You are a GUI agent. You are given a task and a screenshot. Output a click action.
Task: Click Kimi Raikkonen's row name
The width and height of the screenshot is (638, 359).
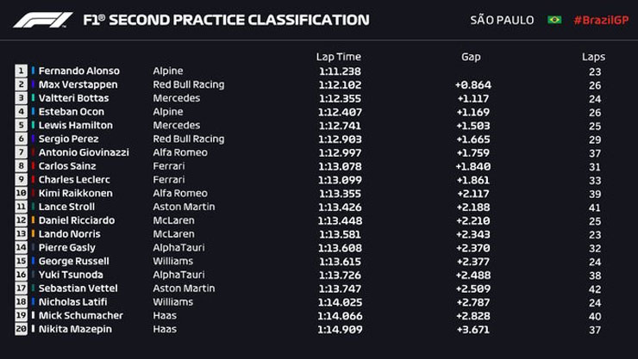pyautogui.click(x=76, y=194)
